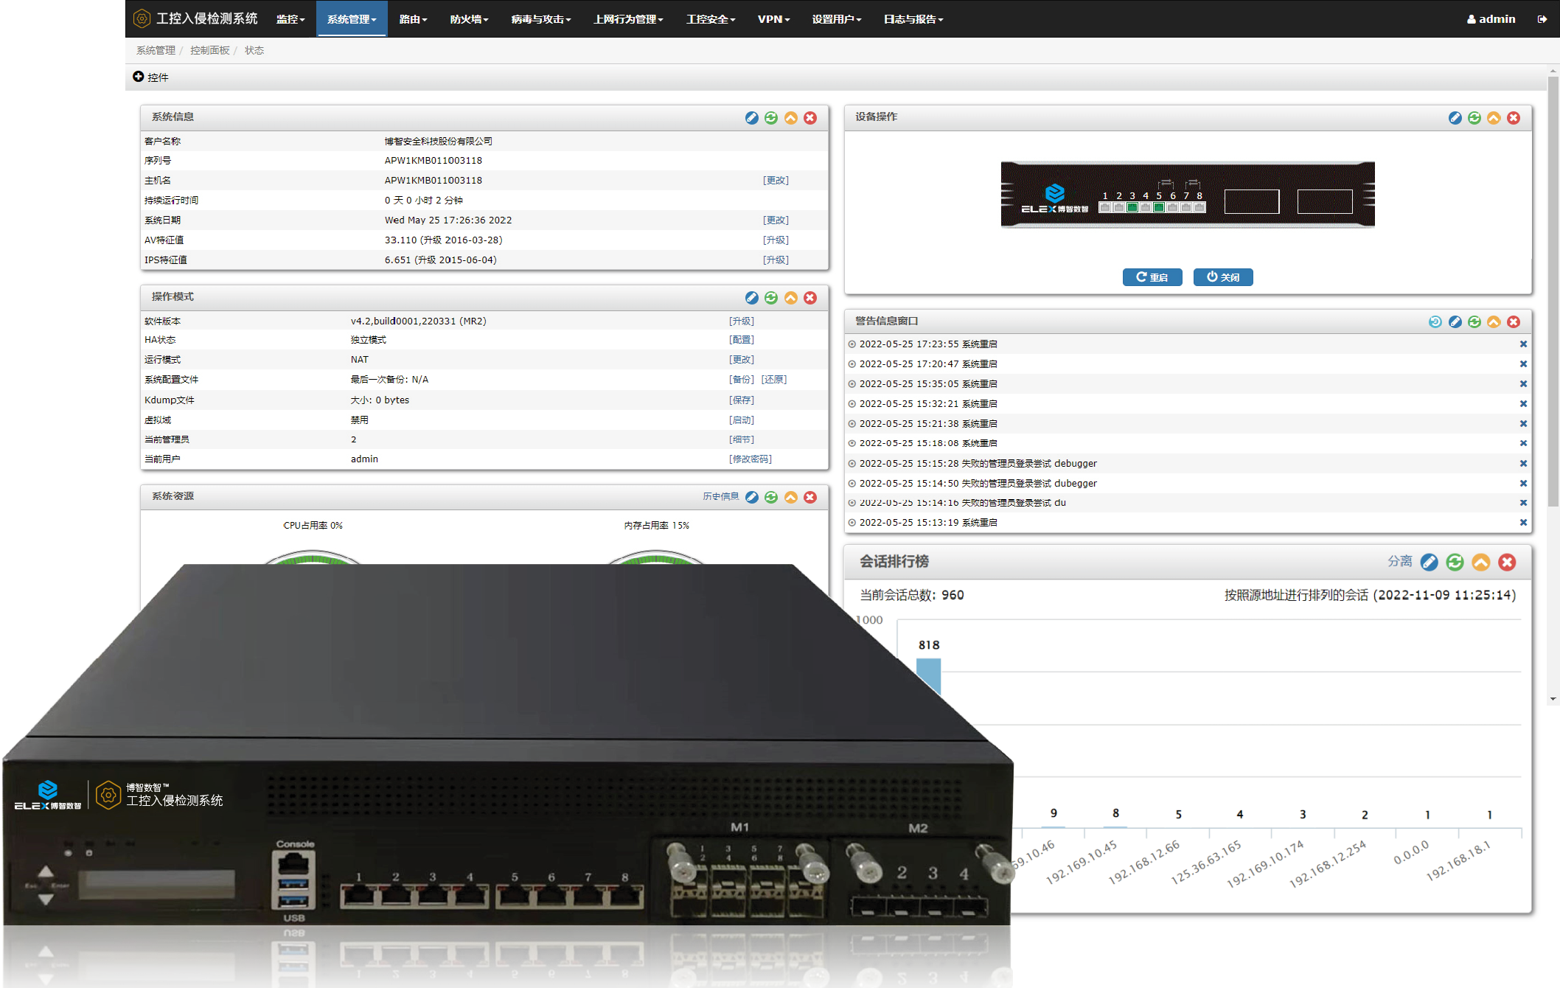Refresh the 设备操作 panel

click(1474, 118)
